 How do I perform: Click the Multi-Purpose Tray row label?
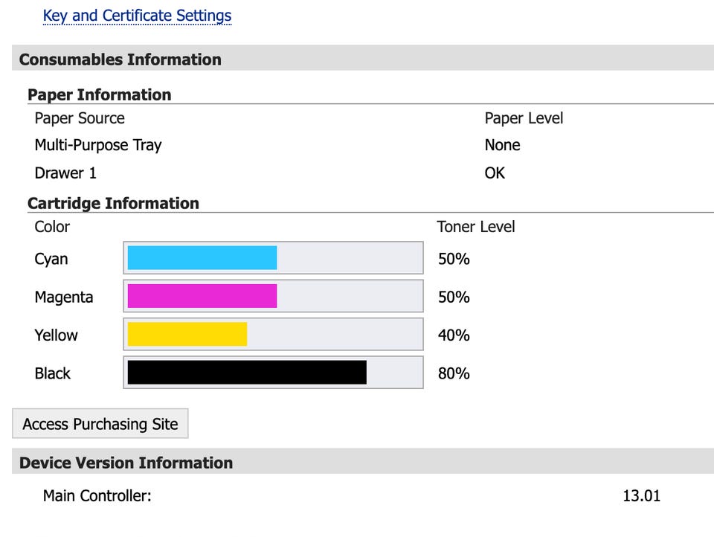click(98, 145)
